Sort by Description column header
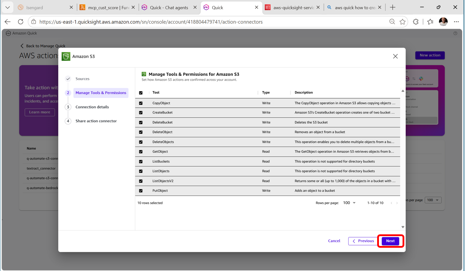This screenshot has height=271, width=465. (304, 93)
